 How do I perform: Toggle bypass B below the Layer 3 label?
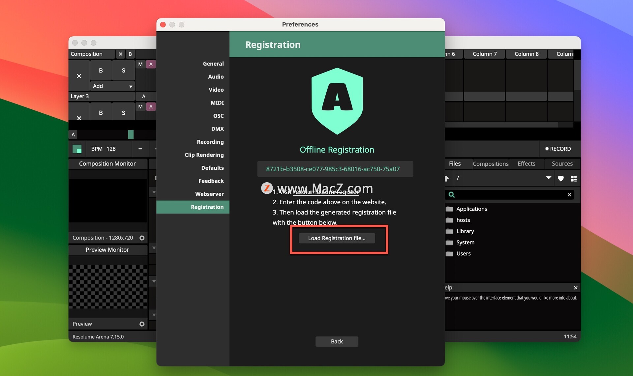point(101,113)
